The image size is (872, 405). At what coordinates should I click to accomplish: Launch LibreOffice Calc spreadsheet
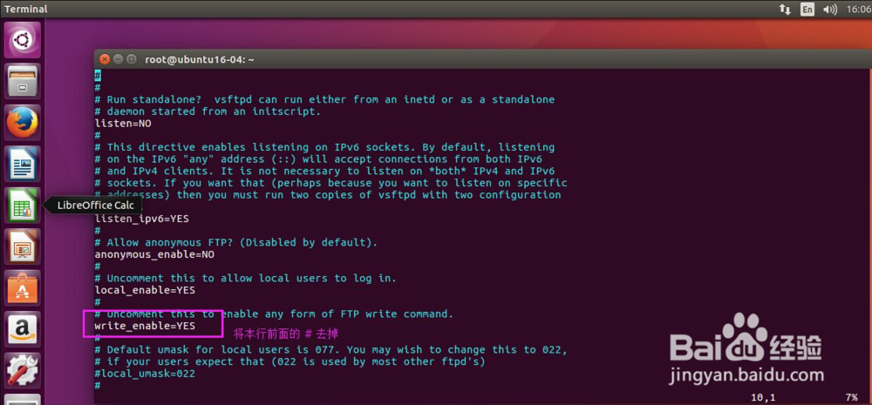point(22,206)
